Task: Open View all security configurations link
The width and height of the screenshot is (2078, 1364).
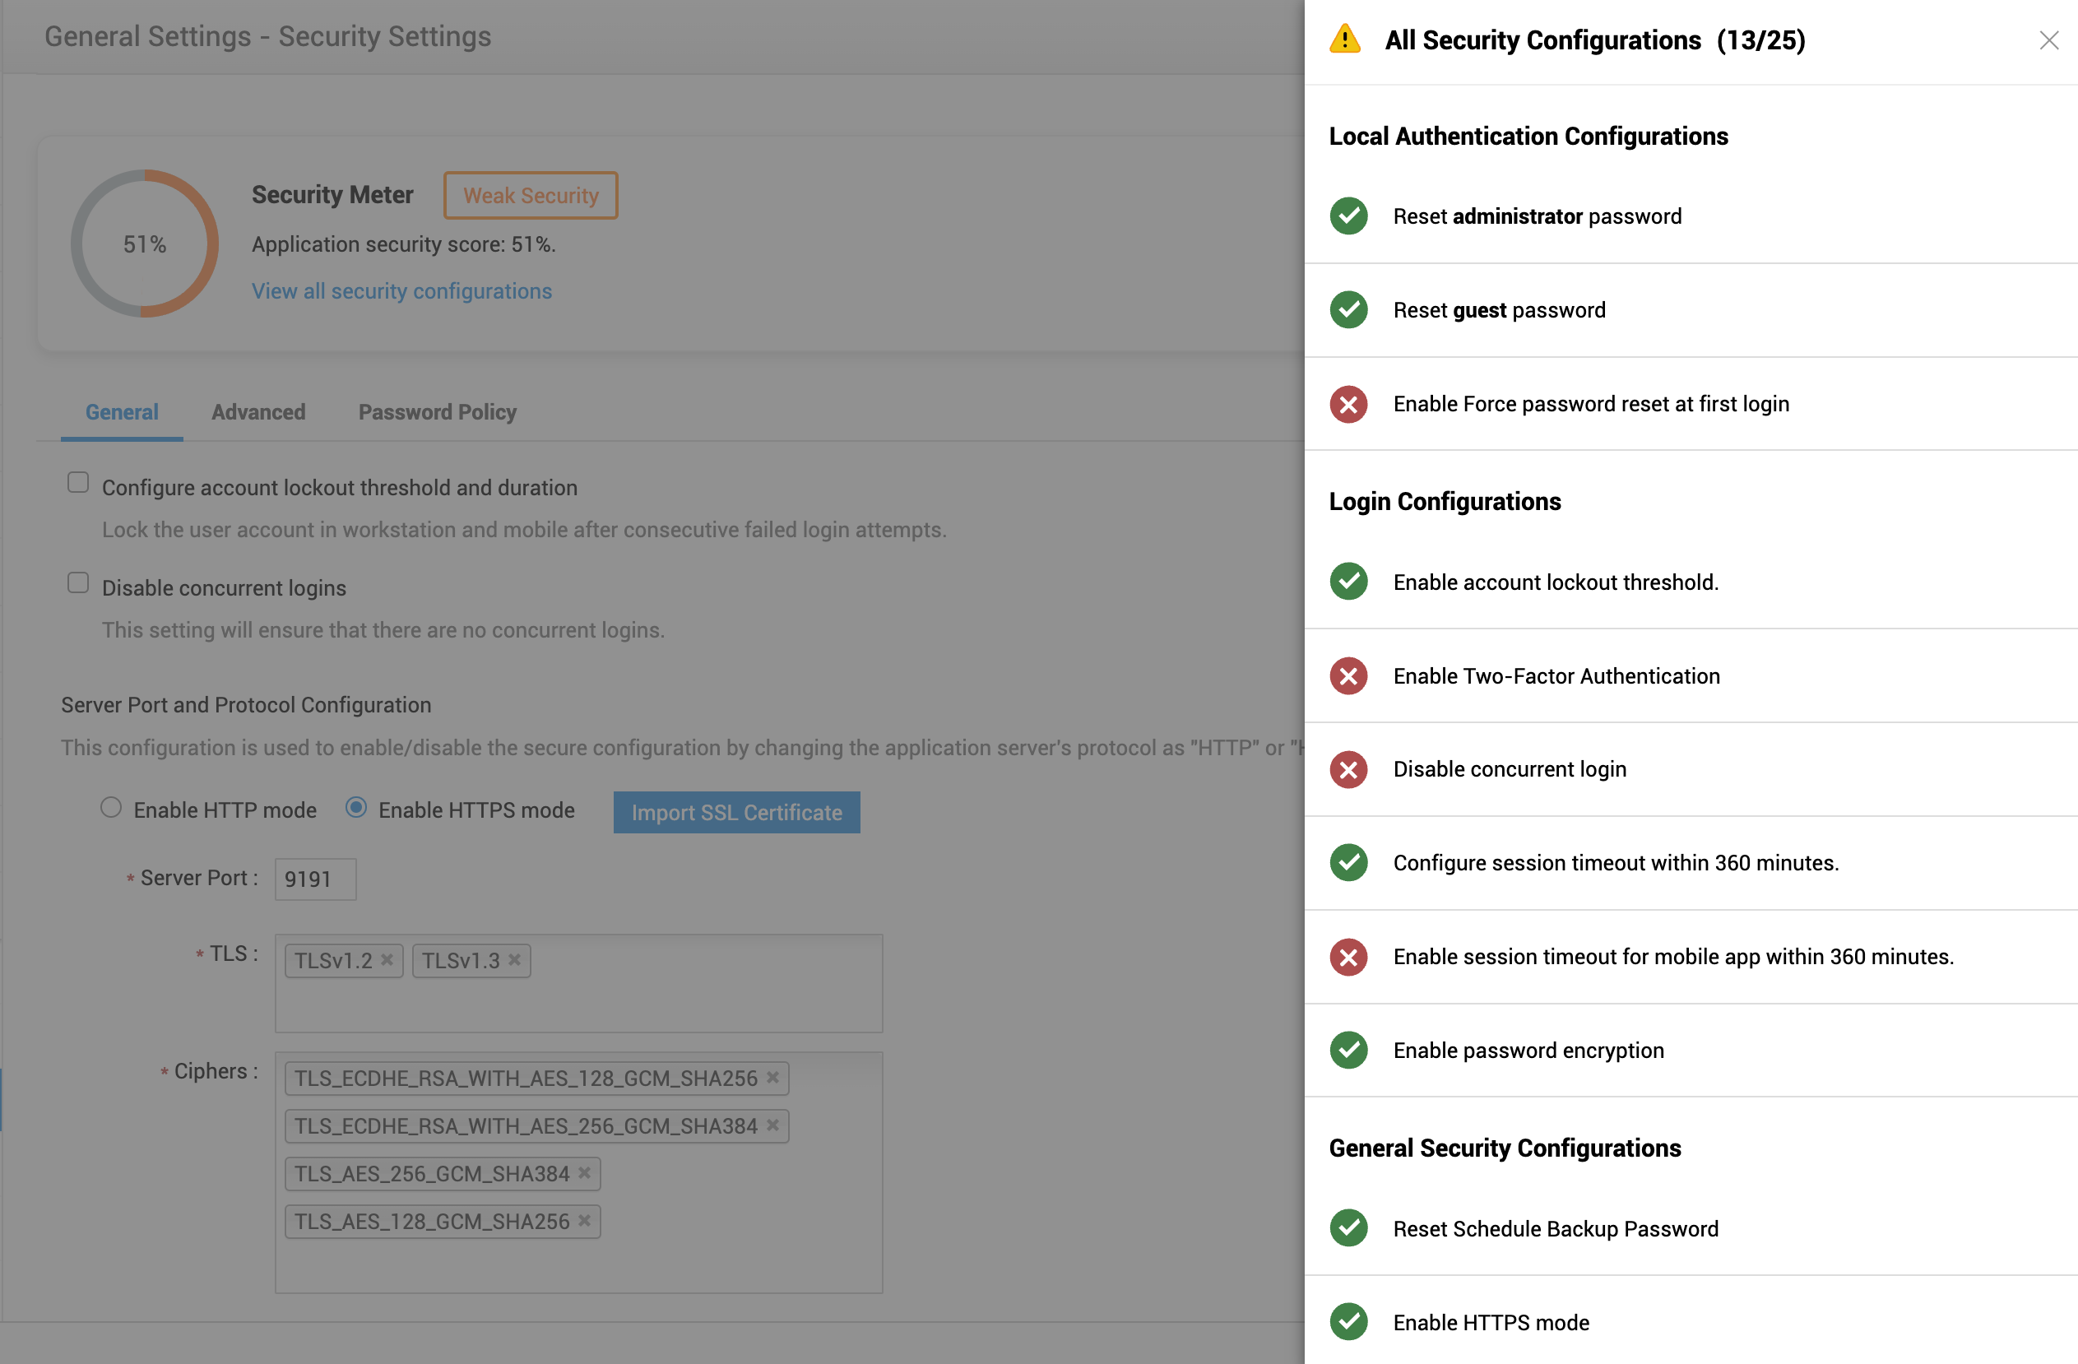Action: point(401,290)
